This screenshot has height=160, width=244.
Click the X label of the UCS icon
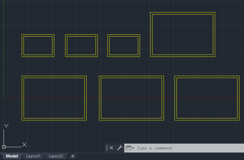click(24, 144)
